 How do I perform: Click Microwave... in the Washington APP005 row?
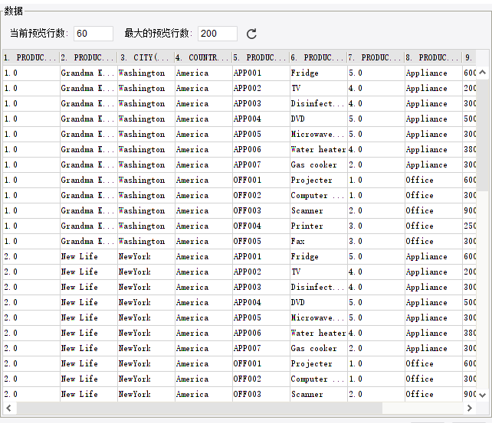point(318,135)
